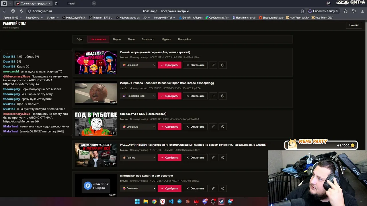This screenshot has height=206, width=367.
Task: Open the Видео tab
Action: click(x=117, y=39)
